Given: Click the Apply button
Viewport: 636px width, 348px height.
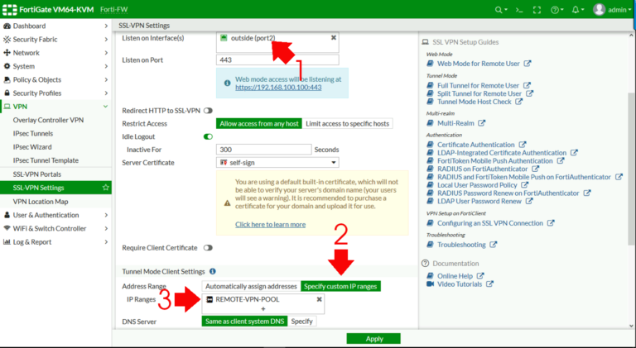Looking at the screenshot, I should click(x=373, y=339).
